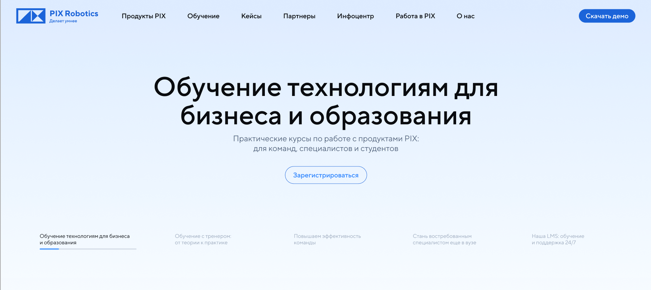Click the PIX Robotics brand name text
Image resolution: width=651 pixels, height=290 pixels.
(x=74, y=14)
